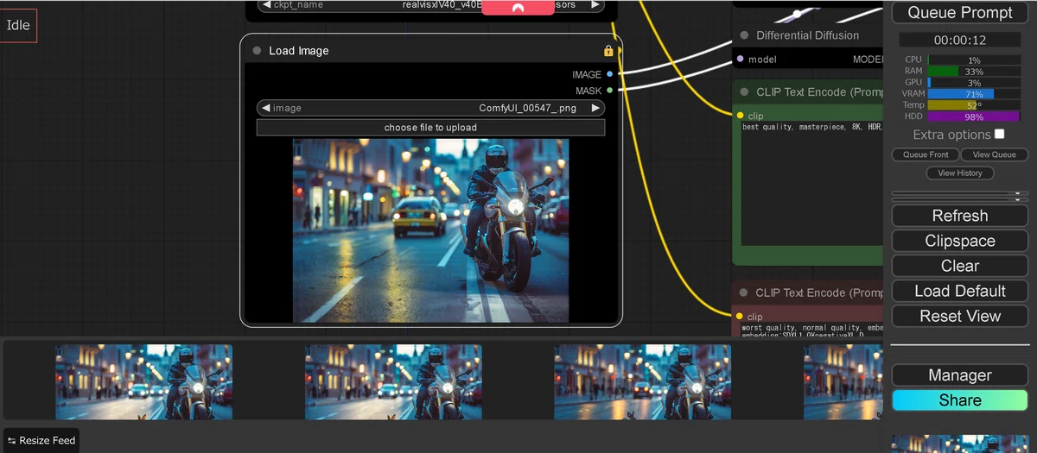The image size is (1037, 453).
Task: Collapse the Load Image node via its gray dot
Action: tap(257, 51)
